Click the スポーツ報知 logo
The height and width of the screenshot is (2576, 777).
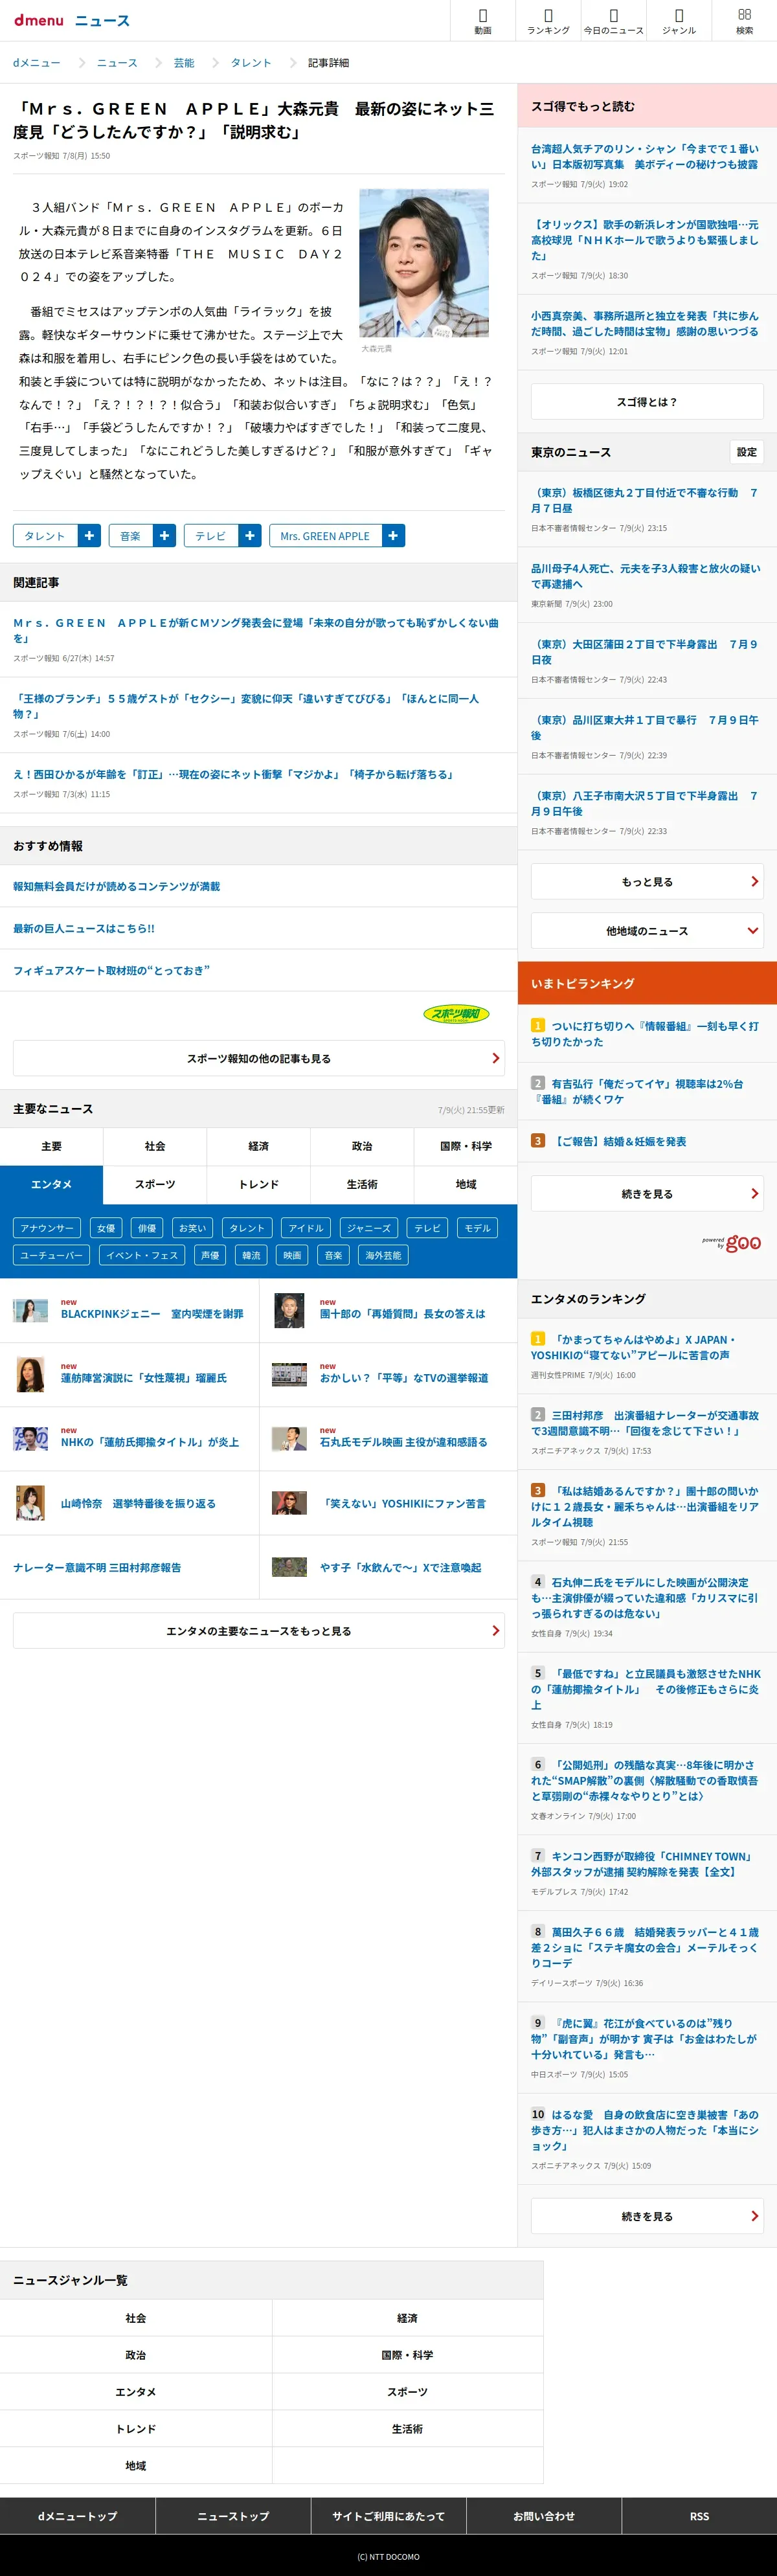(x=456, y=1014)
